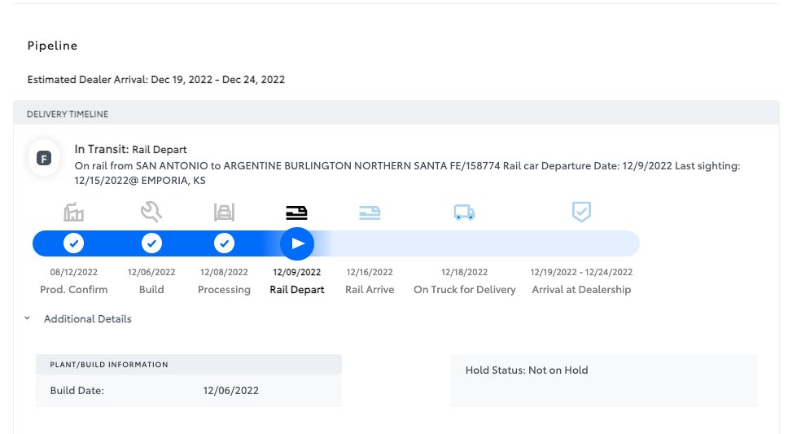Screen dimensions: 788x434
Task: Click the wrench Build stage icon
Action: click(x=151, y=212)
